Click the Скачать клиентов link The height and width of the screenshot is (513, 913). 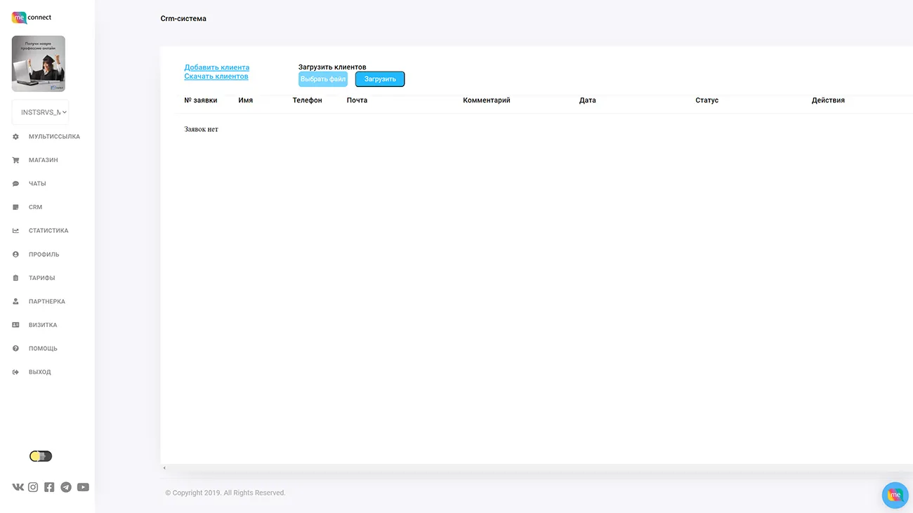coord(216,76)
